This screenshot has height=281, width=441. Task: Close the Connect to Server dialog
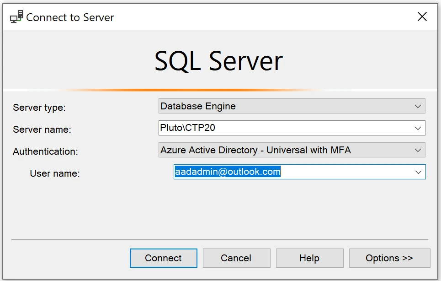point(422,16)
